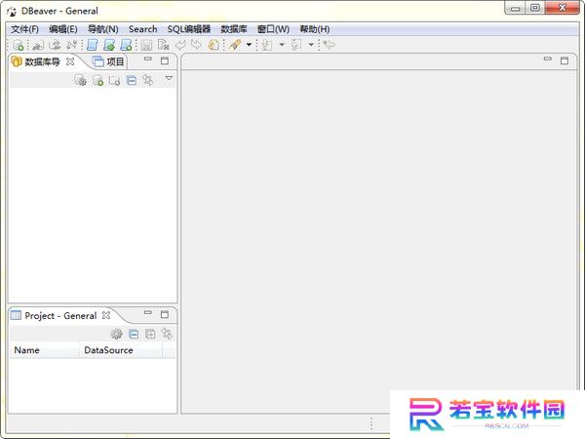585x439 pixels.
Task: Click the Commit transaction icon
Action: pos(180,45)
